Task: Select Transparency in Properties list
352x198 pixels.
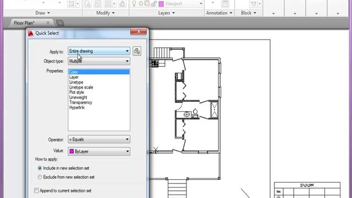Action: 99,102
